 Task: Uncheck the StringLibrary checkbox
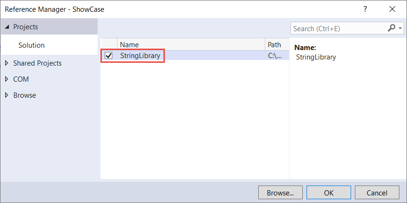coord(109,56)
